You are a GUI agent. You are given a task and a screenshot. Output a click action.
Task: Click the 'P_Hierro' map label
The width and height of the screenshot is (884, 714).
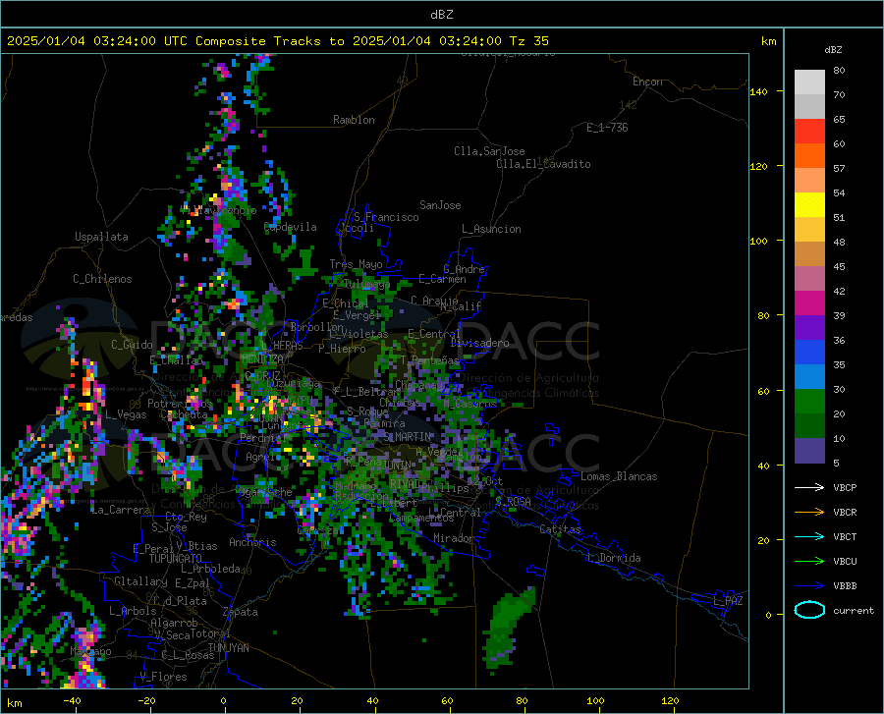(342, 349)
